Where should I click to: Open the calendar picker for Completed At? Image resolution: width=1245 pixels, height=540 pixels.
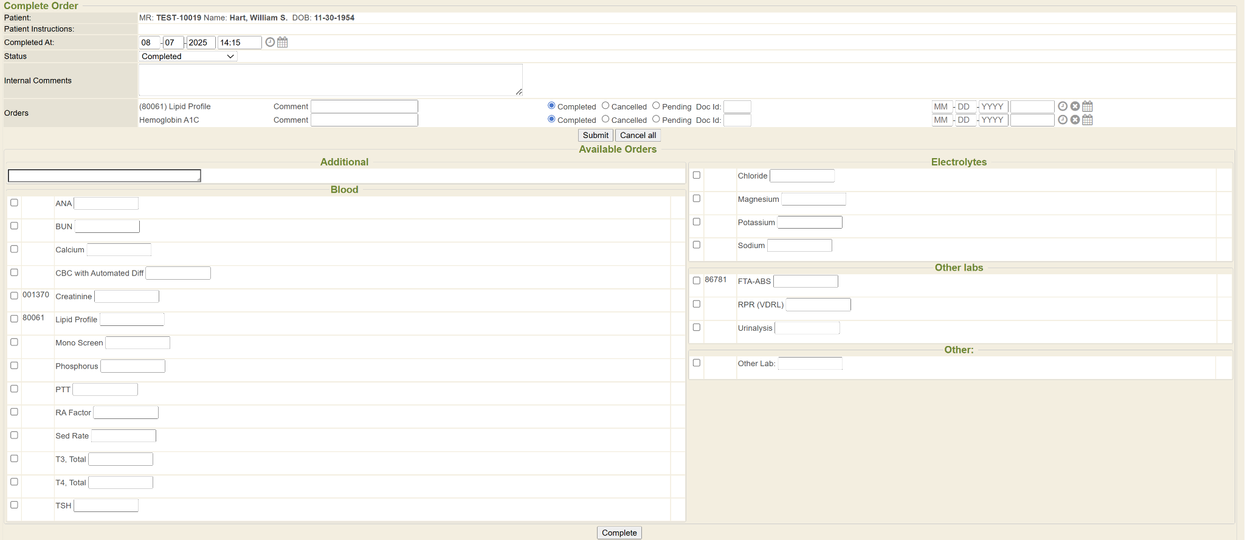click(283, 43)
